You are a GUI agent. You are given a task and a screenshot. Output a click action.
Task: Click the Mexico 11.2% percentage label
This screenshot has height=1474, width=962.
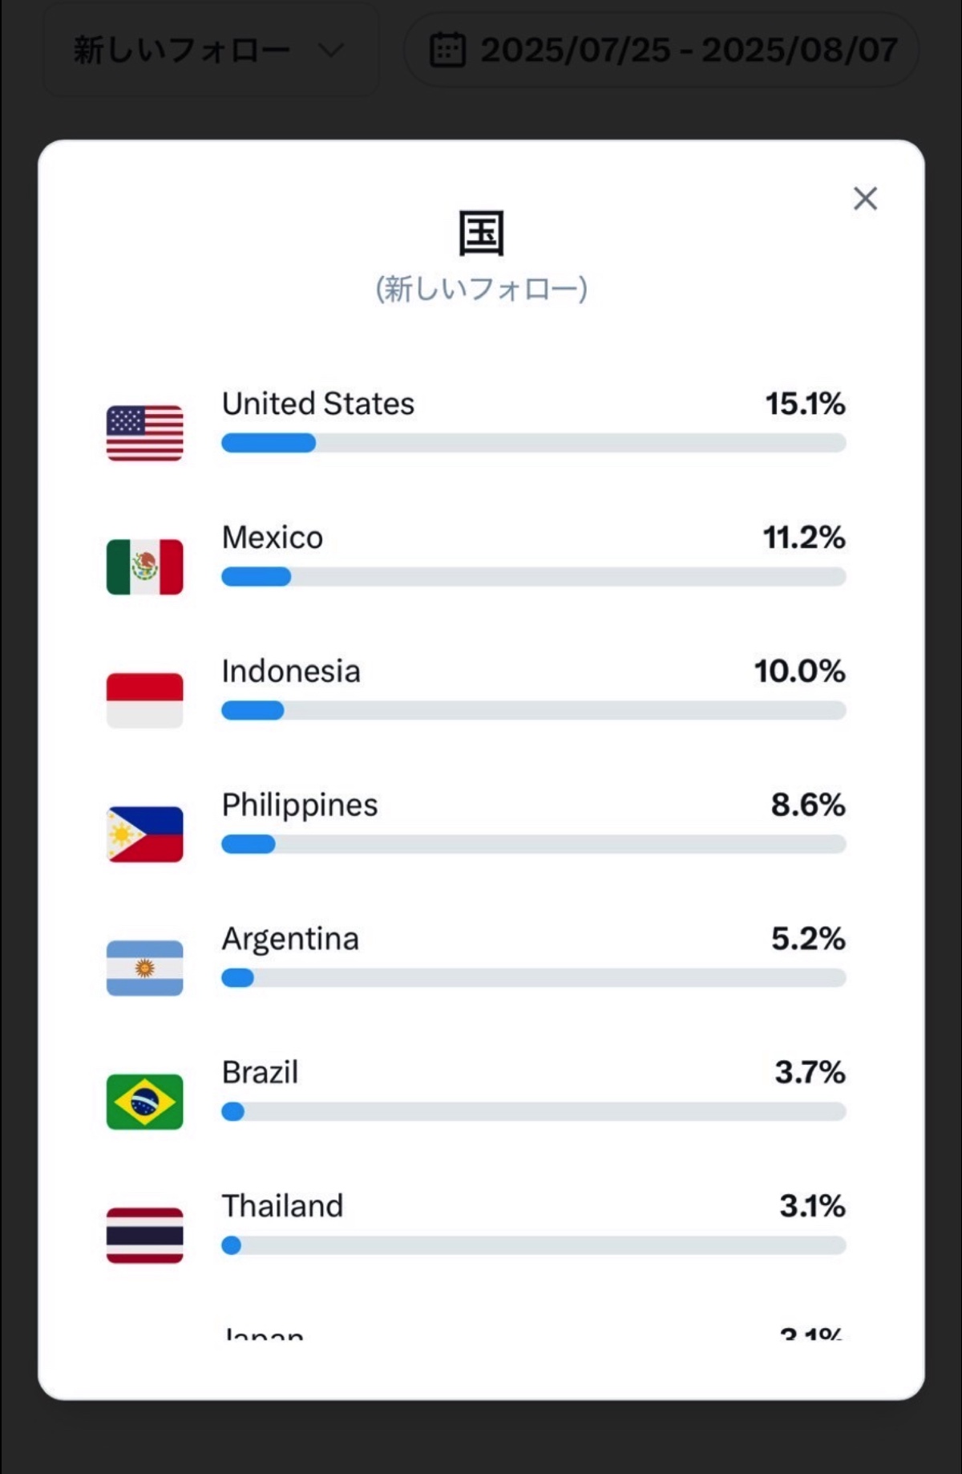pos(806,538)
